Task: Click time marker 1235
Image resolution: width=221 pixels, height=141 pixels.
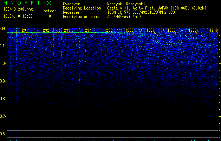Action: pos(108,30)
